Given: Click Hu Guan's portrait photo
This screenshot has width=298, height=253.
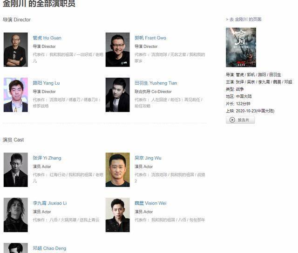Looking at the screenshot, I should tap(15, 50).
